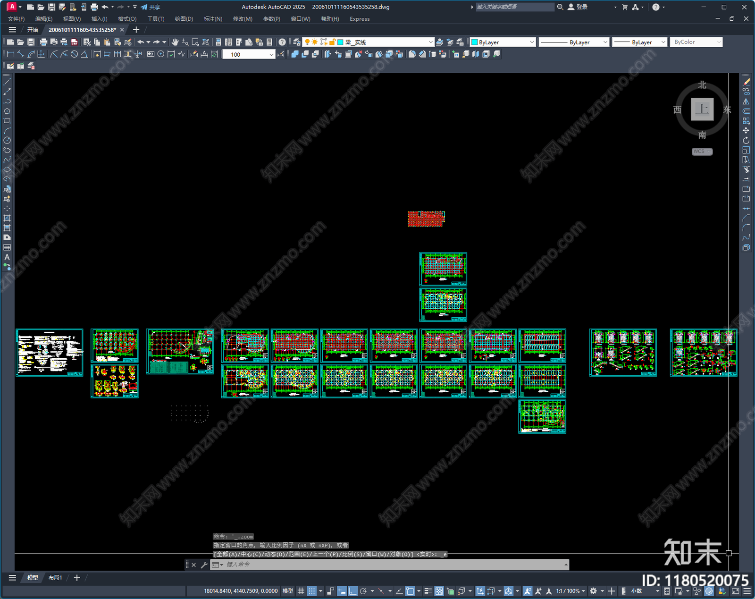Click the 模型 status bar button
The width and height of the screenshot is (755, 599).
pos(287,591)
